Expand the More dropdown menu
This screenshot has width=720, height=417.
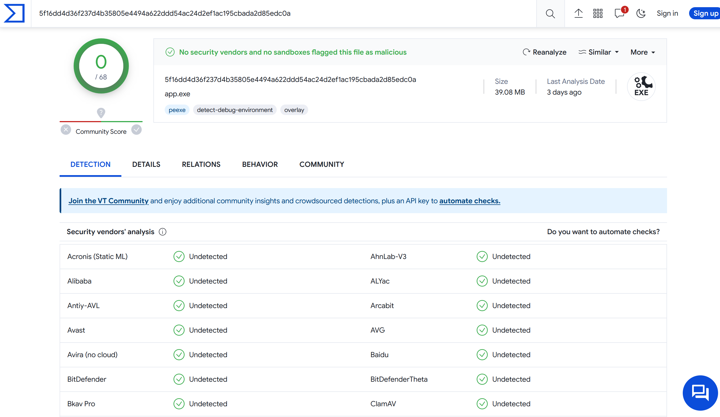click(x=642, y=52)
